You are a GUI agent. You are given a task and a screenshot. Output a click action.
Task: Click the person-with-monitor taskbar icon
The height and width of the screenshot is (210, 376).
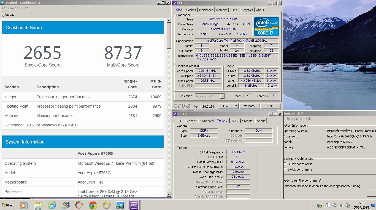65,205
